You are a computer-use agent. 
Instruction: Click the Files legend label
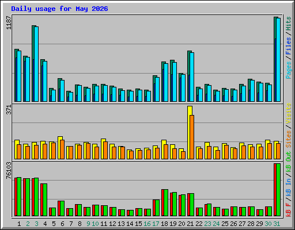tap(289, 46)
